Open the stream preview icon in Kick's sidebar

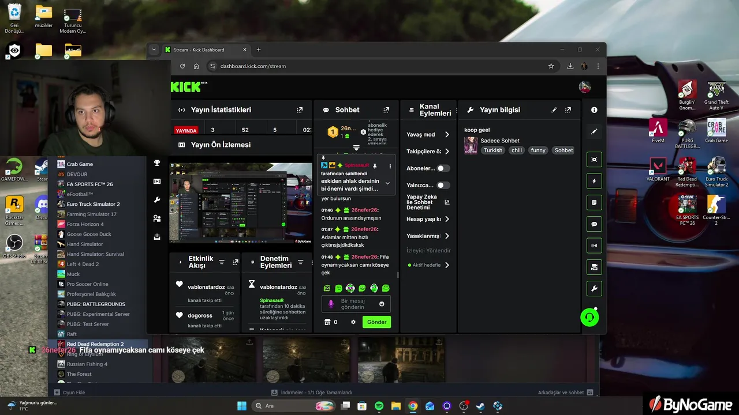(x=157, y=182)
